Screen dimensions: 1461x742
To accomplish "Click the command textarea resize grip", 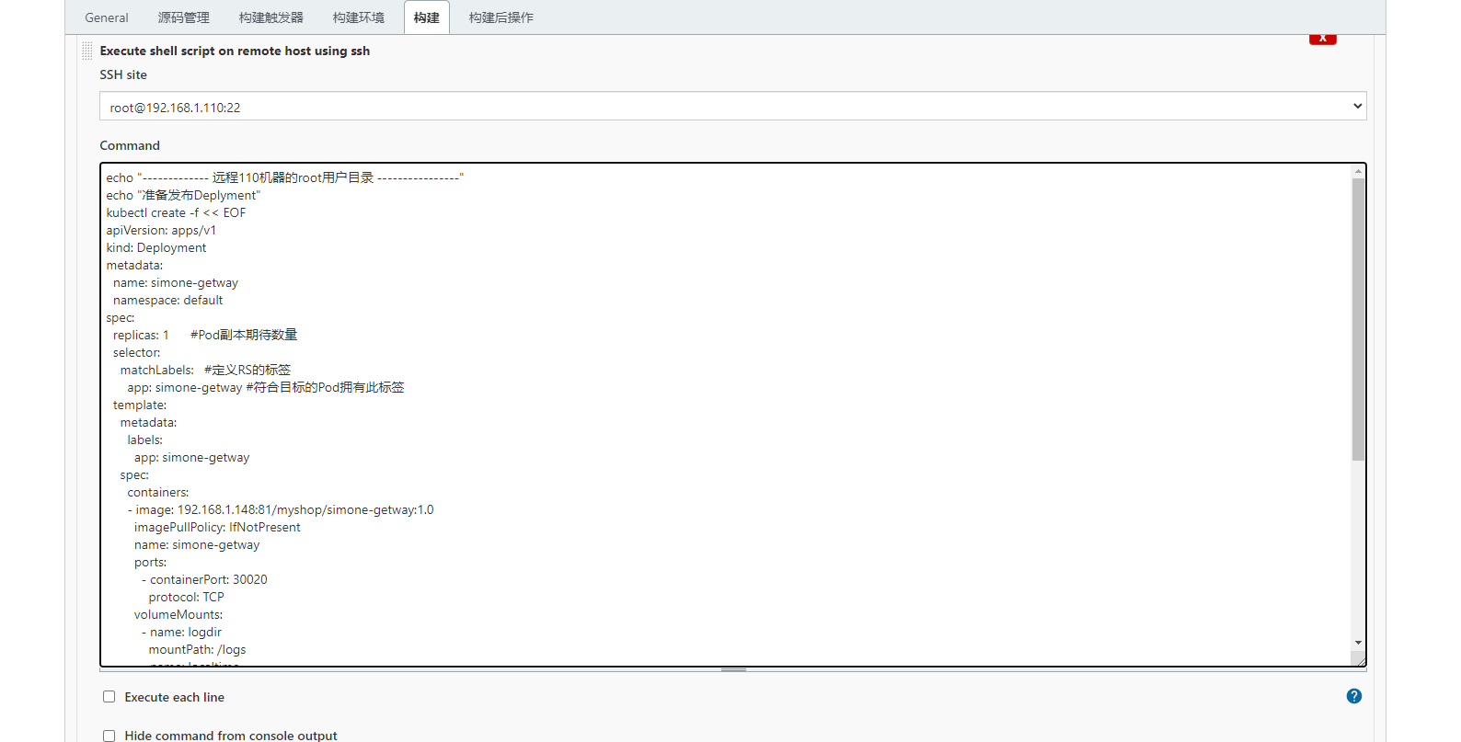I will [1358, 659].
